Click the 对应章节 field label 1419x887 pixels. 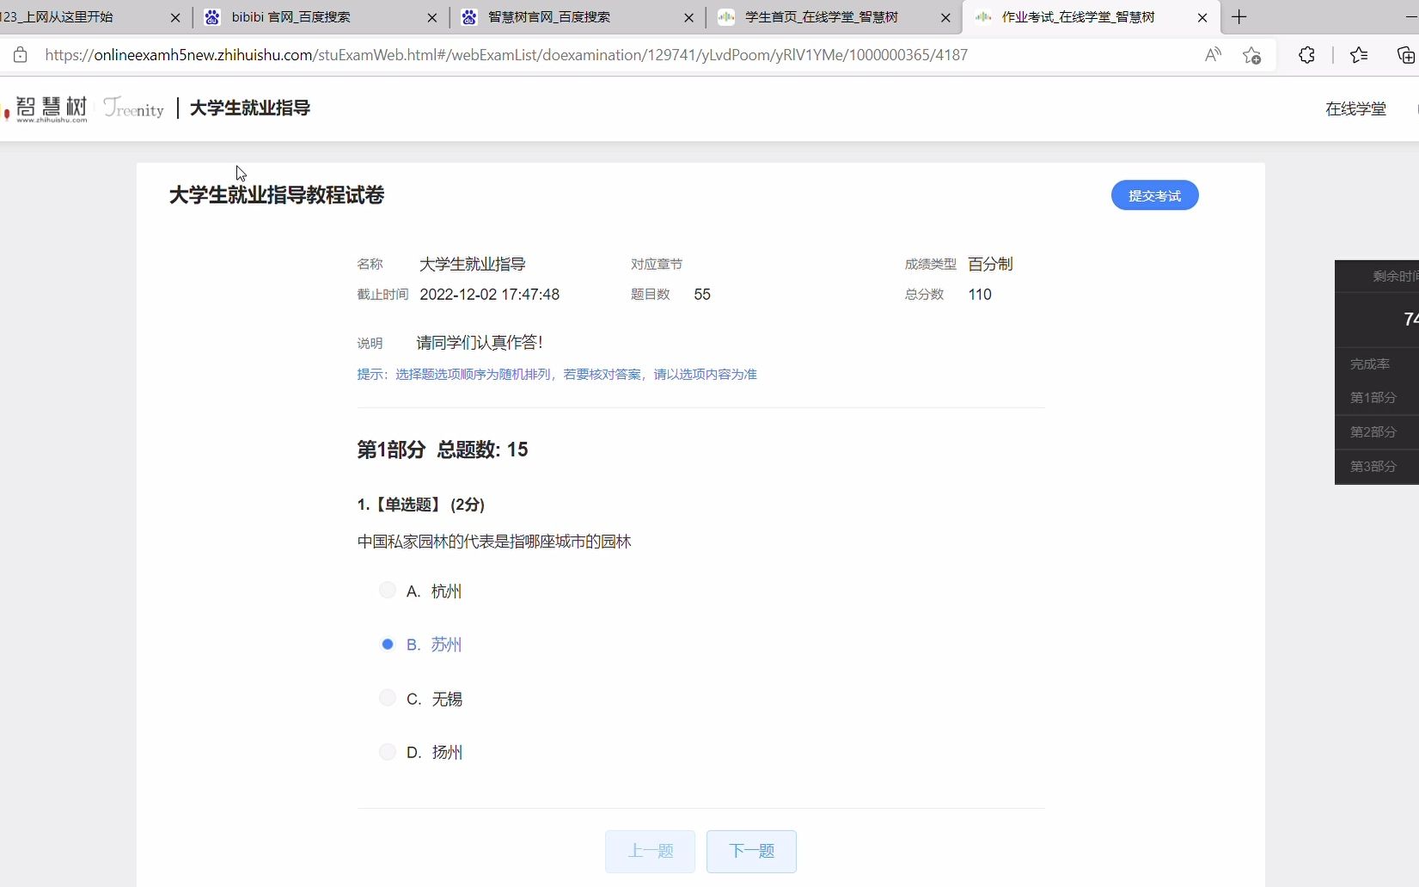657,265
